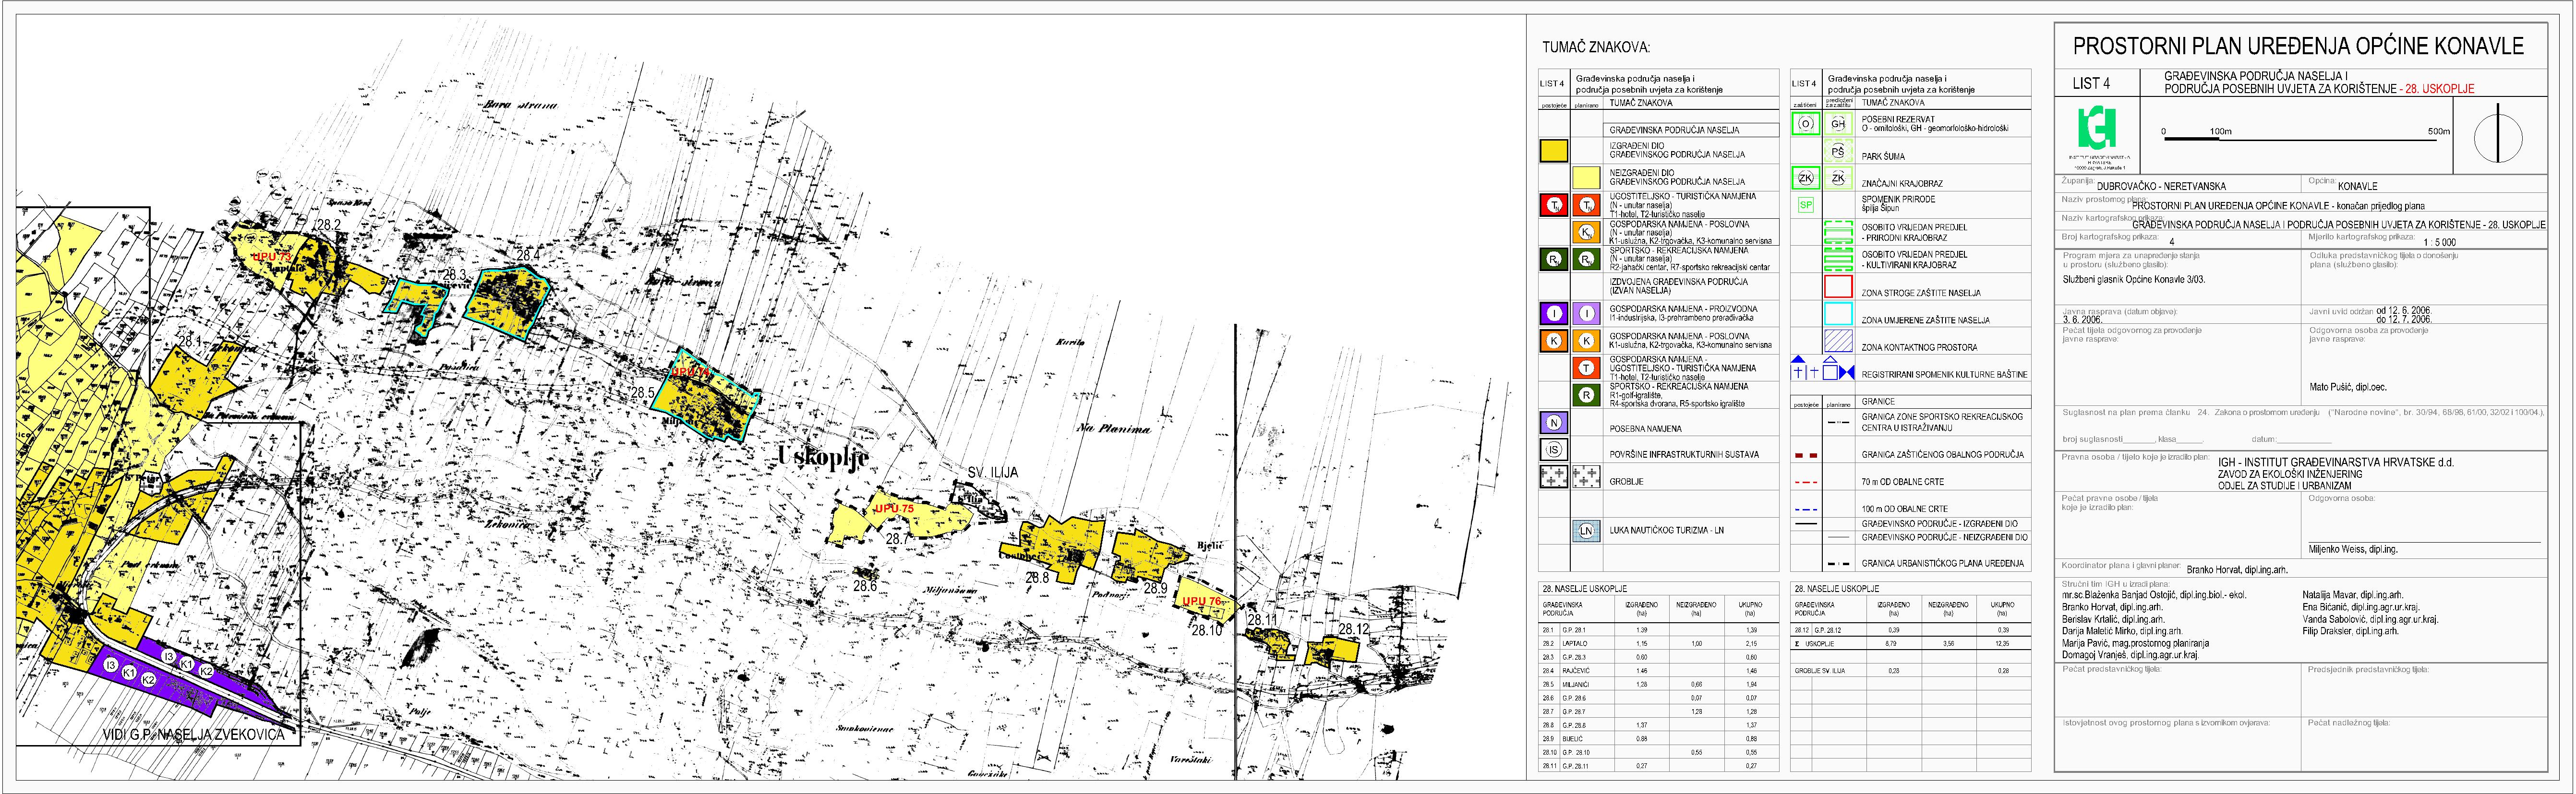
Task: Click the 'POSEBNA NAMJENA' legend label
Action: [x=1647, y=428]
